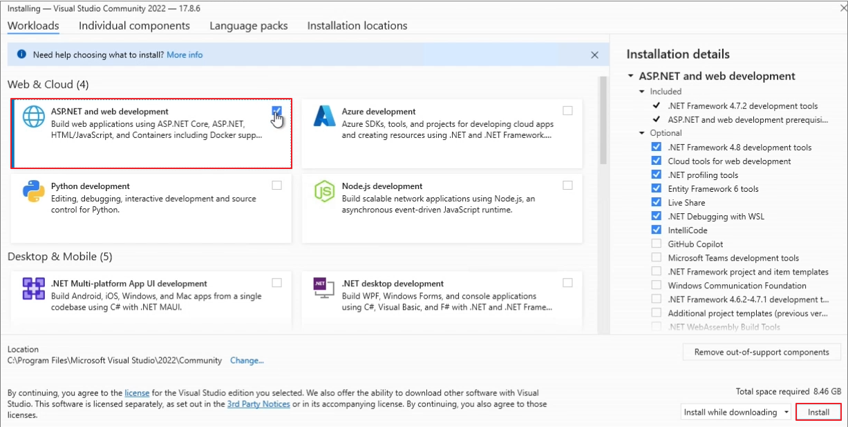Enable Additional project templates option
The height and width of the screenshot is (427, 848).
(x=656, y=312)
